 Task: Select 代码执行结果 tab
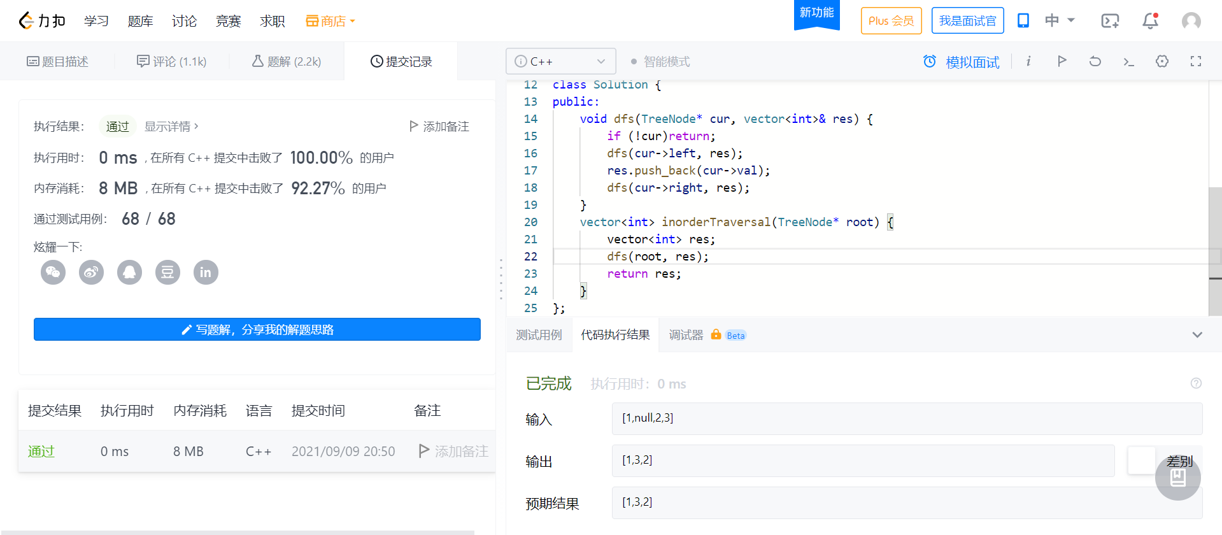click(x=615, y=335)
